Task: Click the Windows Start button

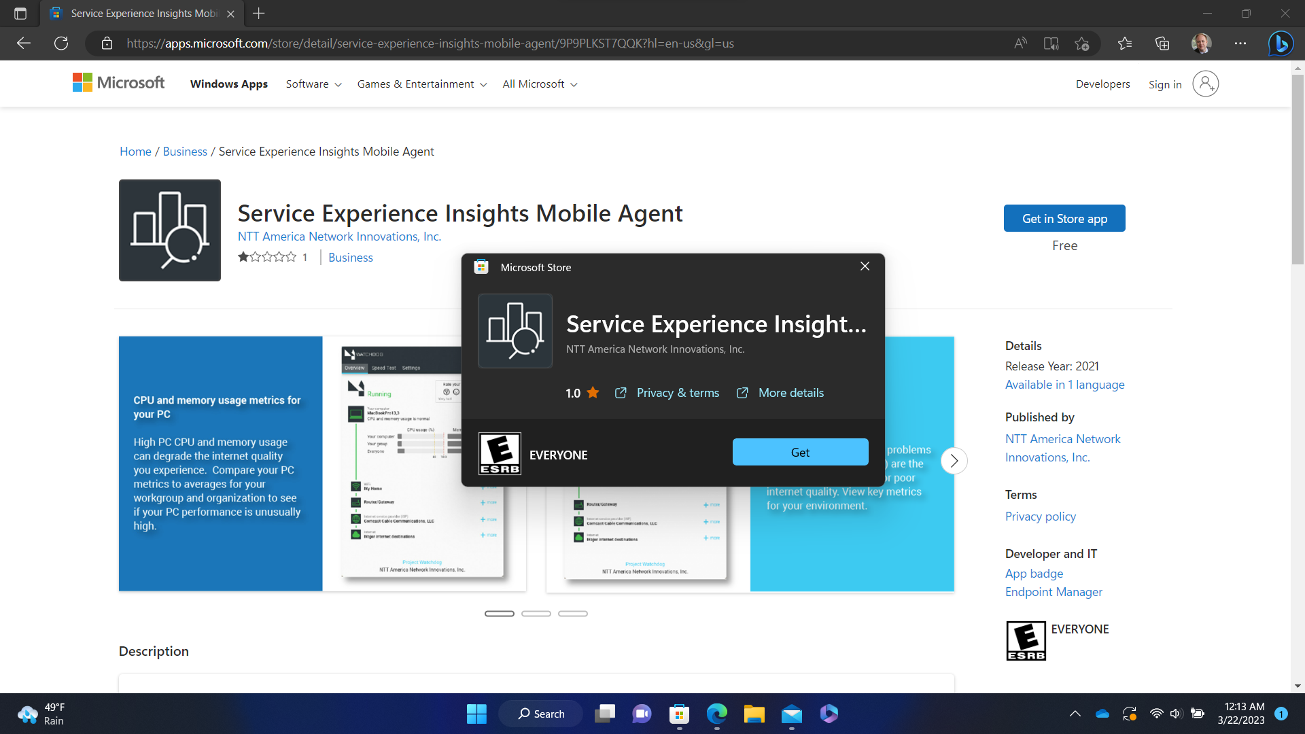Action: coord(476,714)
